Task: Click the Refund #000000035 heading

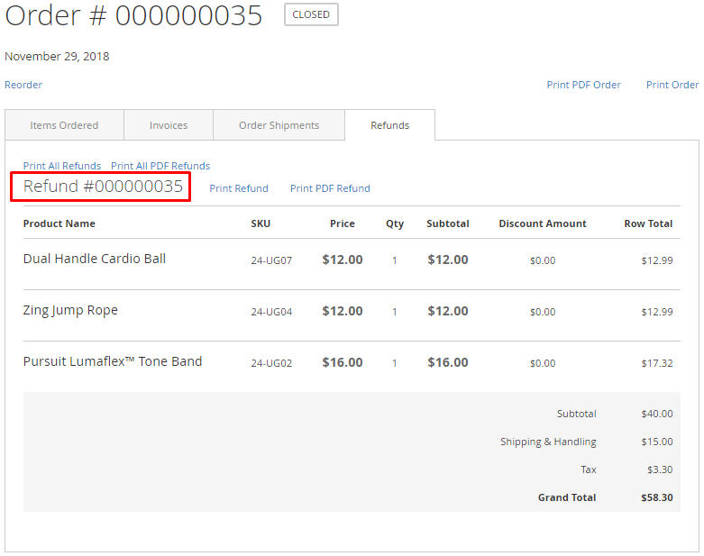Action: click(x=103, y=187)
